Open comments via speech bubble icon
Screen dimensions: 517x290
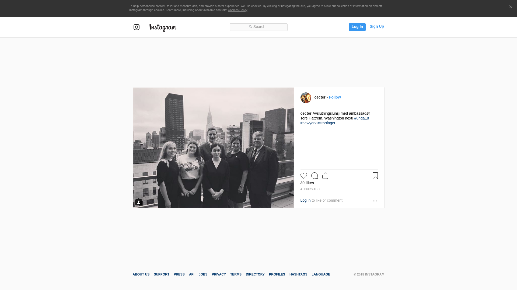(315, 176)
